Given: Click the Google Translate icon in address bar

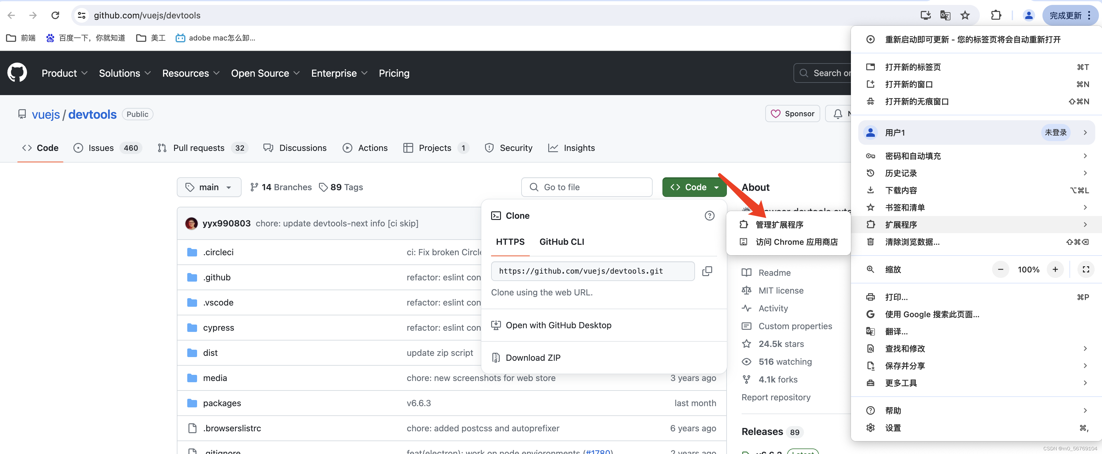Looking at the screenshot, I should click(945, 15).
